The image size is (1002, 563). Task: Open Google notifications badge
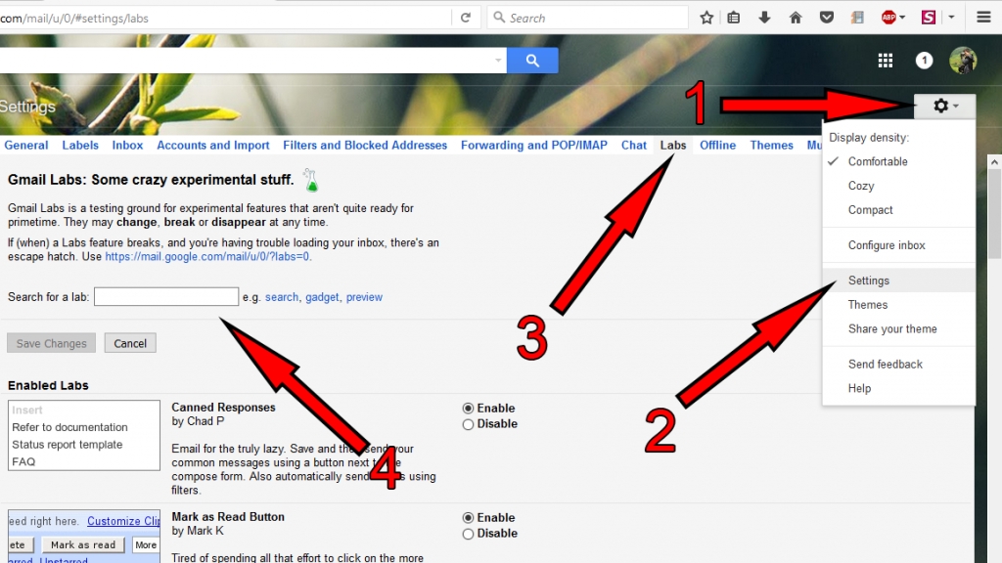(924, 61)
